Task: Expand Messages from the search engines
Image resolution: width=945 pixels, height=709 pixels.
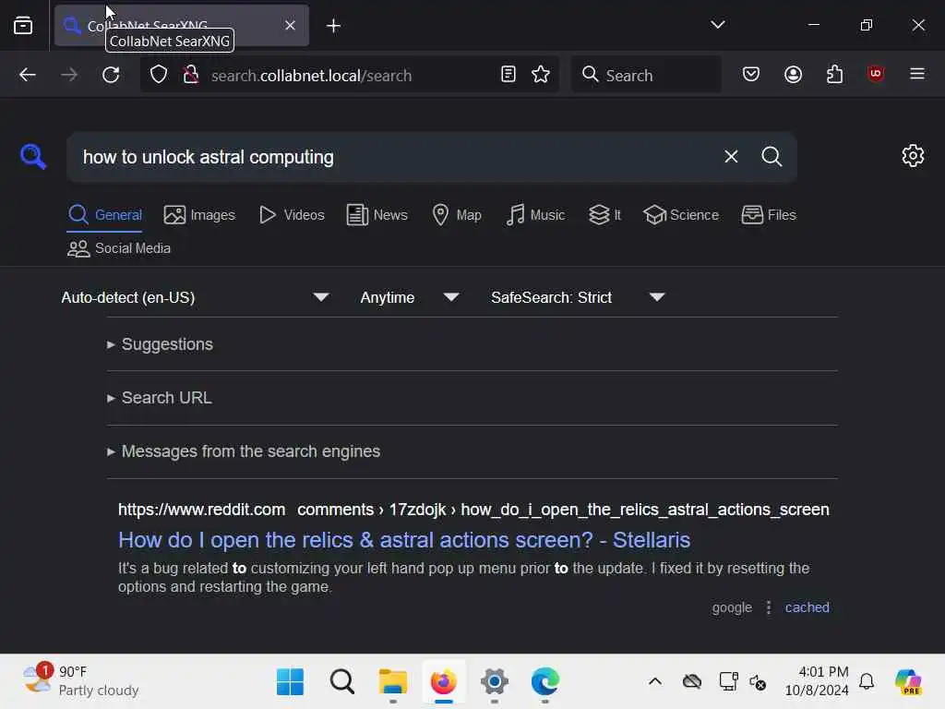Action: pyautogui.click(x=244, y=451)
